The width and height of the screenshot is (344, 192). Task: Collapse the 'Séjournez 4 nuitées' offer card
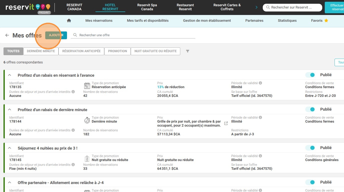tap(9, 148)
